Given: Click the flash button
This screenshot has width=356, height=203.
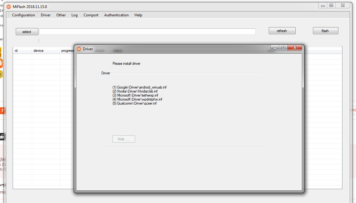Looking at the screenshot, I should (x=325, y=31).
